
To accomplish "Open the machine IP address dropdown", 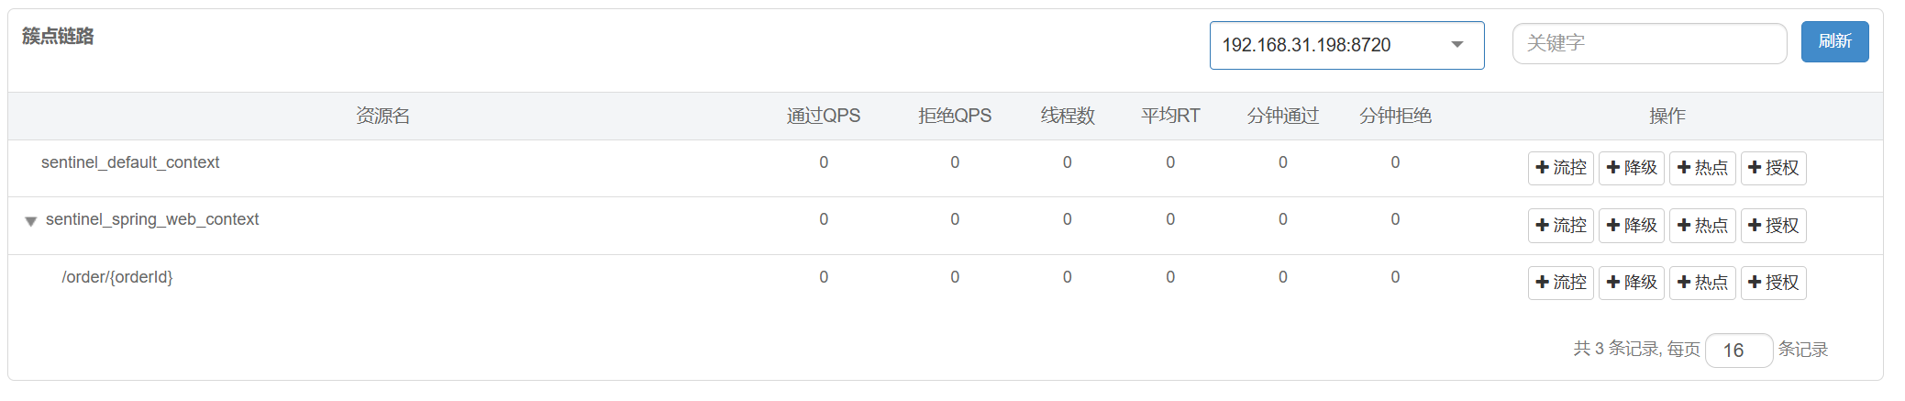I will (x=1346, y=45).
